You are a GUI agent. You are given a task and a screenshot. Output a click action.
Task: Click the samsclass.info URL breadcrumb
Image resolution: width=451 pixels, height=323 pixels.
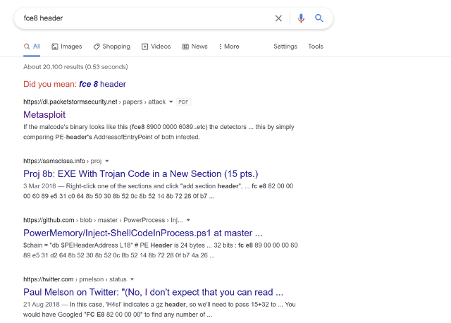click(x=63, y=161)
